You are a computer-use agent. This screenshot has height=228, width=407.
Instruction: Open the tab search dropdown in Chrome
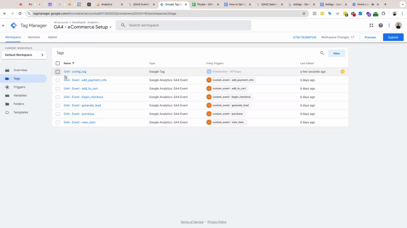402,4
